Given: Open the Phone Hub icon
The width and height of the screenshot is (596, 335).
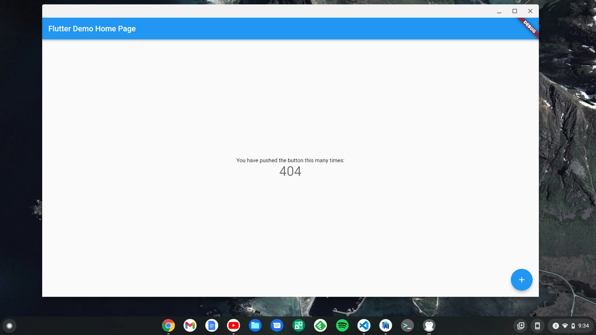Looking at the screenshot, I should [537, 326].
